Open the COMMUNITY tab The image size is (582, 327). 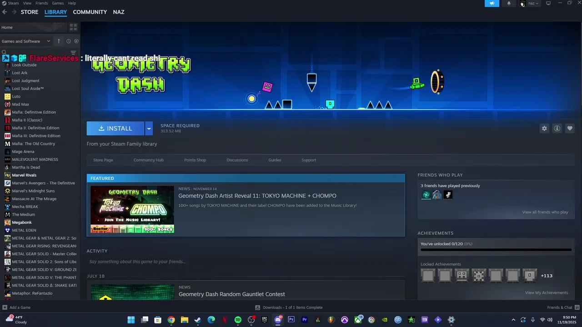pyautogui.click(x=90, y=12)
